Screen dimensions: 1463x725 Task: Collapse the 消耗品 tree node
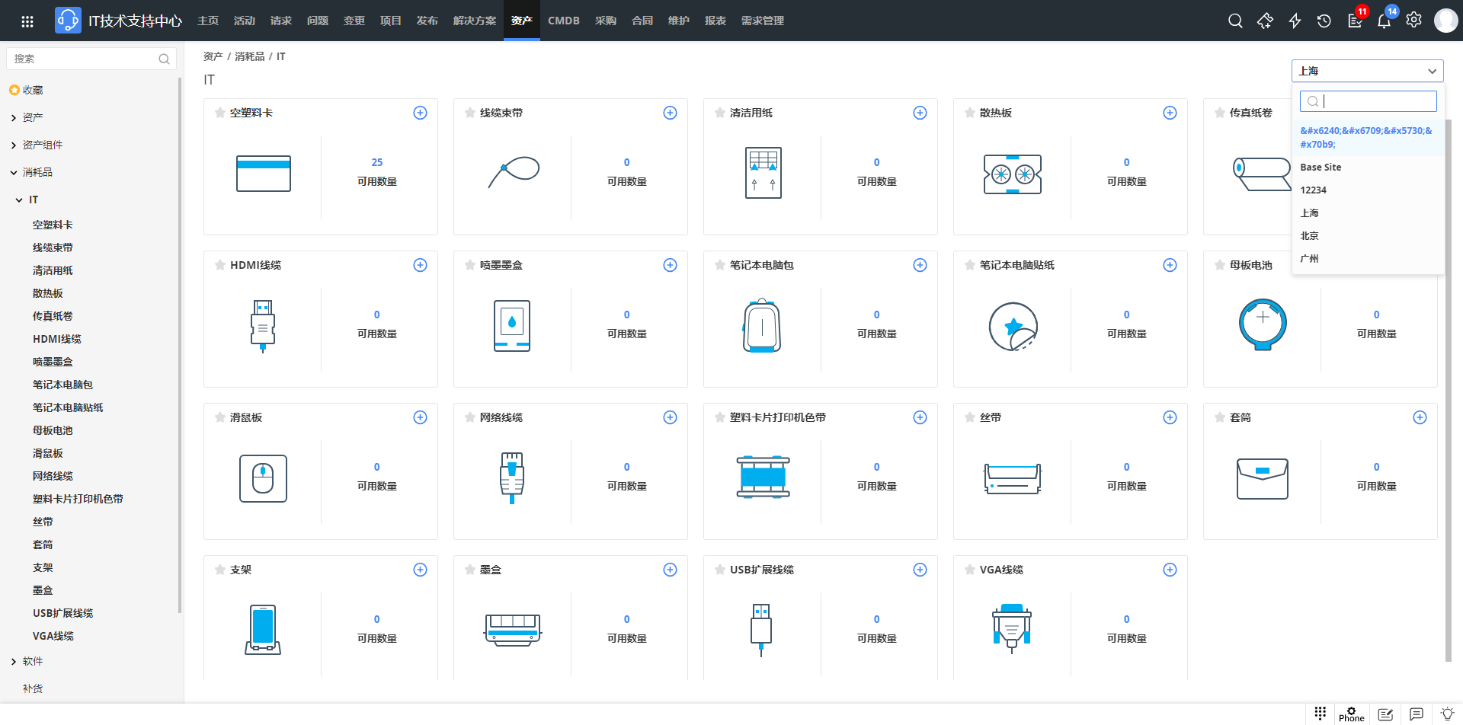coord(14,173)
